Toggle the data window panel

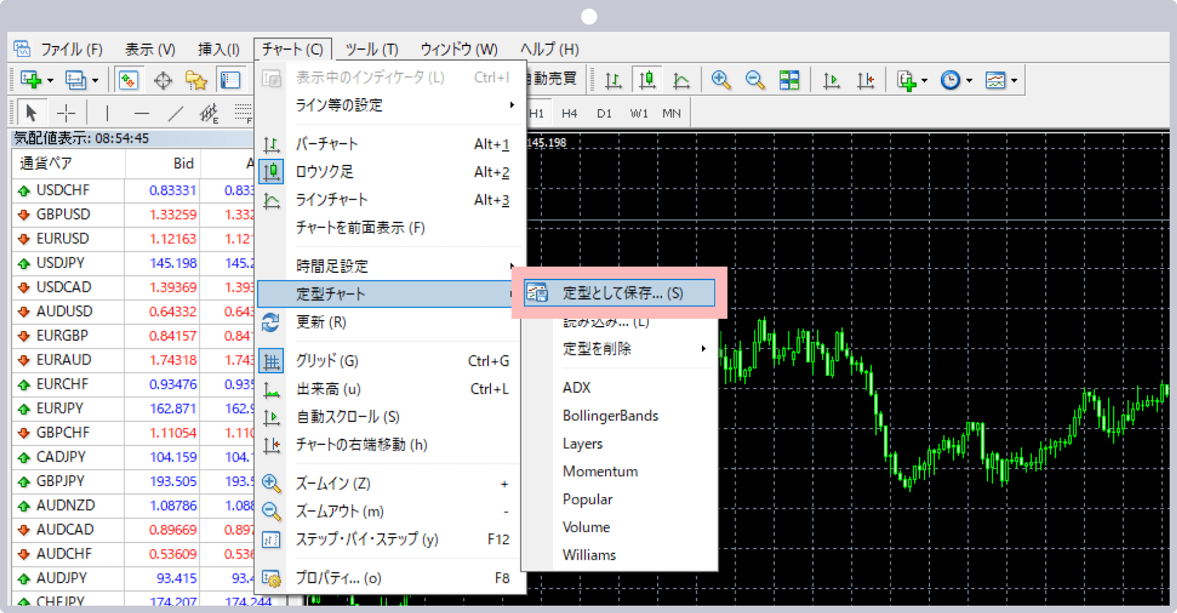[230, 80]
